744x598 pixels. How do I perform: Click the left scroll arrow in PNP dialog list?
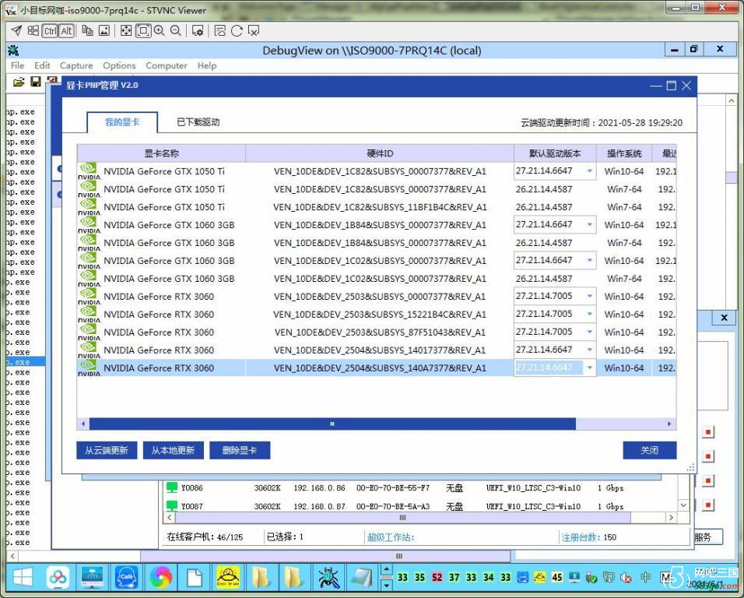[83, 424]
